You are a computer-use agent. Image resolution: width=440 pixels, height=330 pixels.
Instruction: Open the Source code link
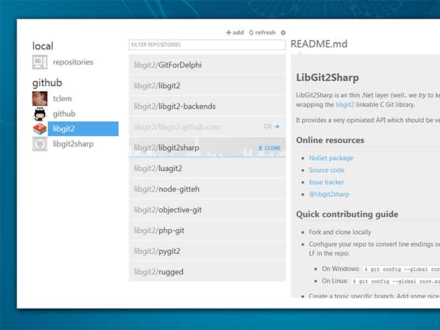pos(327,170)
